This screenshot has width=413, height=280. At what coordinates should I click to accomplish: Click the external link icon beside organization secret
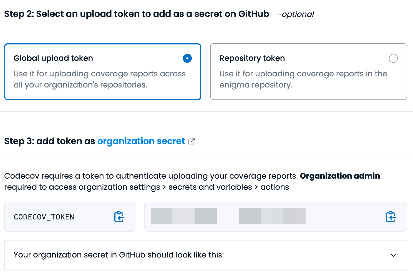click(192, 141)
